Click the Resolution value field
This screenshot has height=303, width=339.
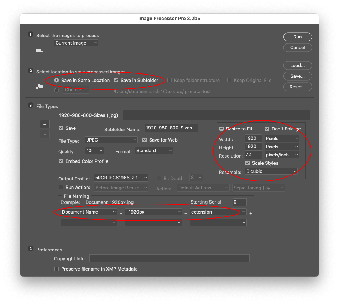click(x=254, y=155)
